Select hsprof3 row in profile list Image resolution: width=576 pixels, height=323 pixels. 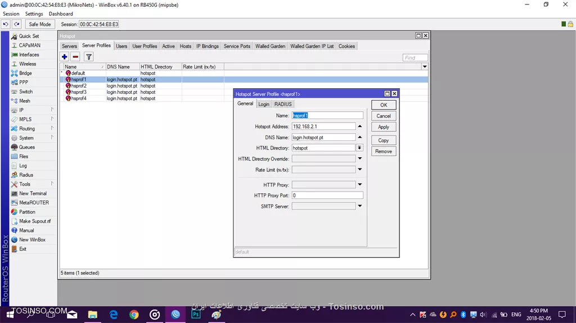tap(244, 92)
